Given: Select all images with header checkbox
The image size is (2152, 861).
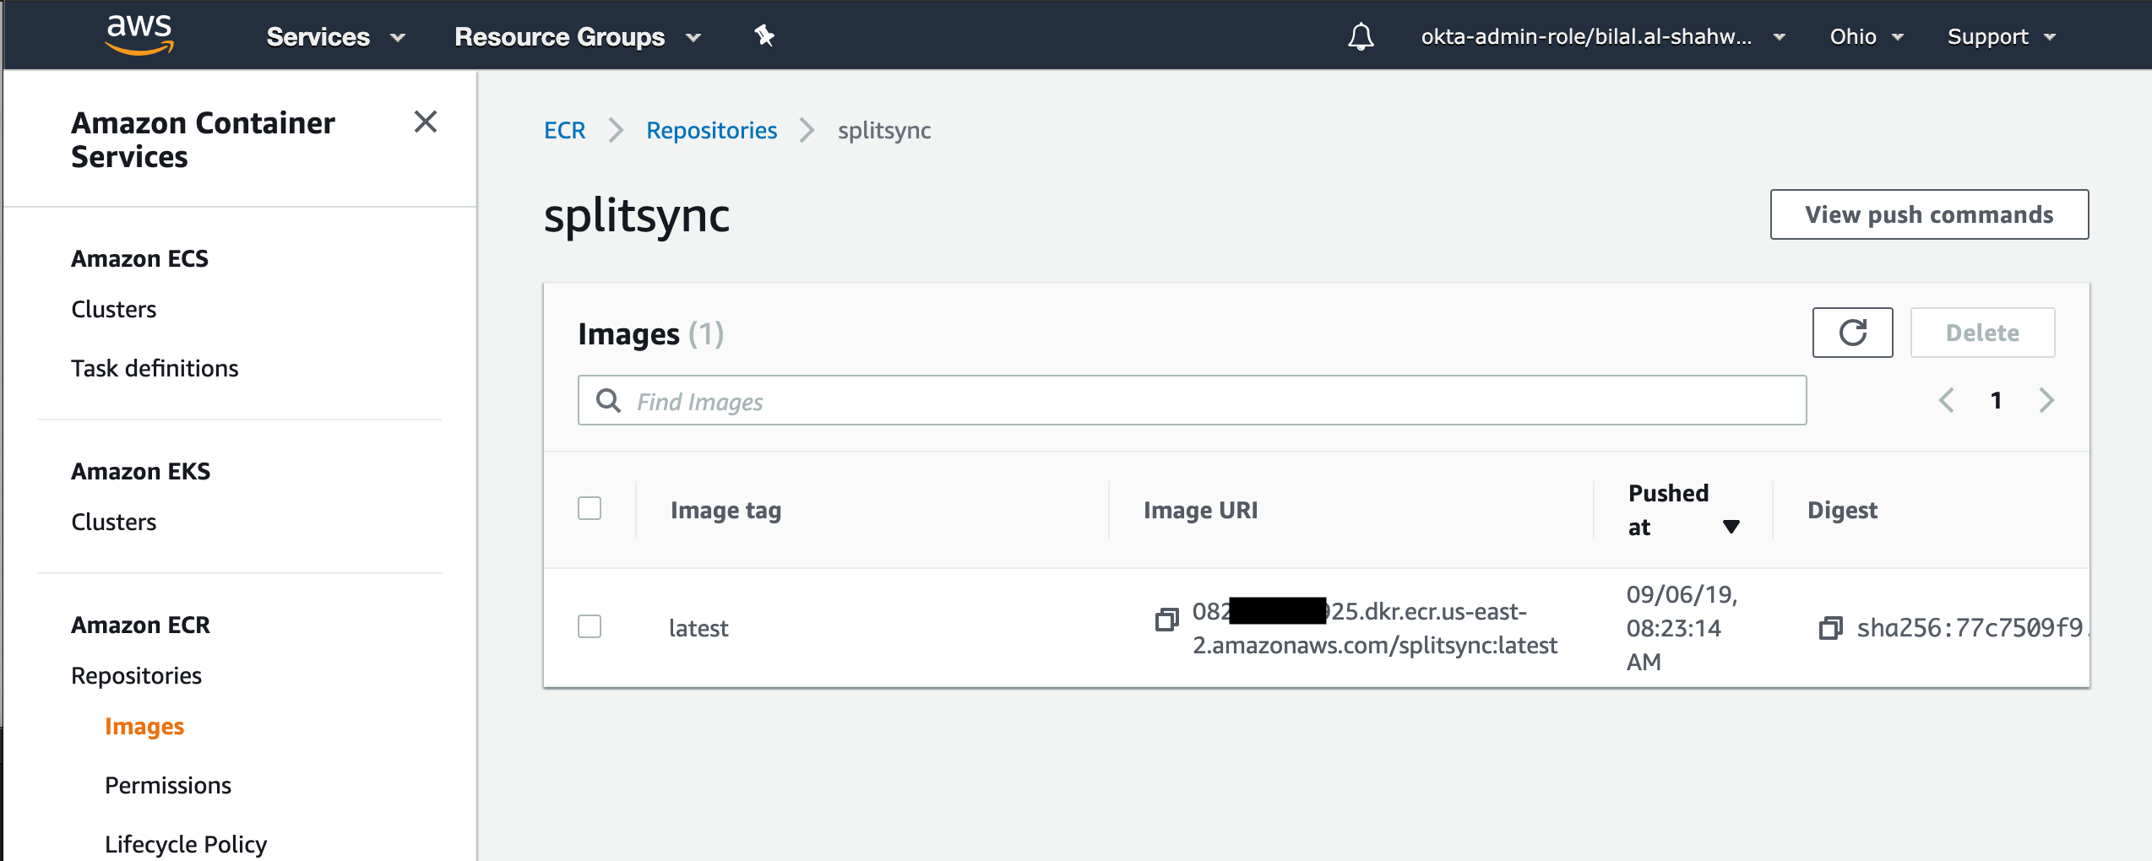Looking at the screenshot, I should pos(590,508).
